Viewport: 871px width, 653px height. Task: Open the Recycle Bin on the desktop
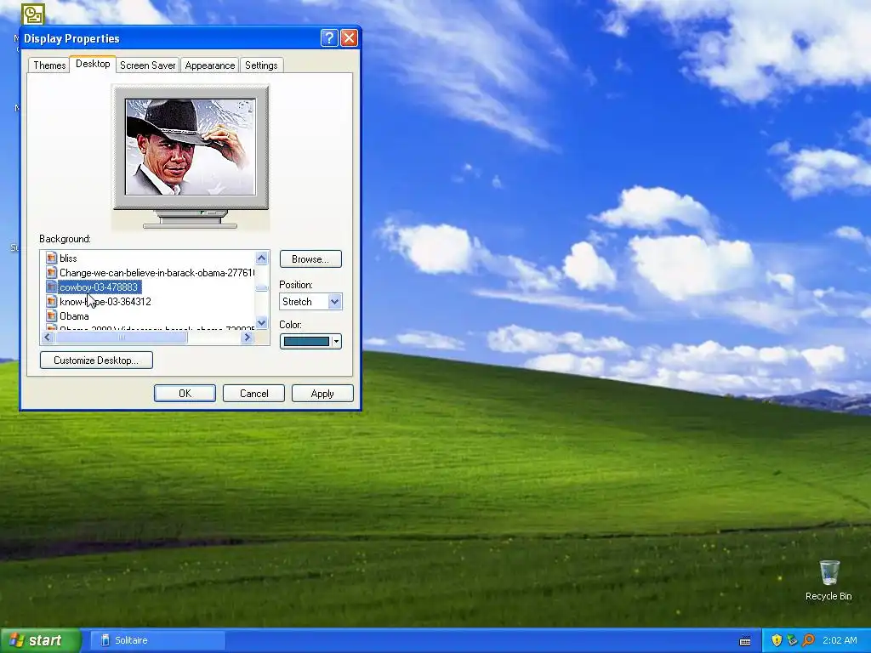click(x=828, y=580)
